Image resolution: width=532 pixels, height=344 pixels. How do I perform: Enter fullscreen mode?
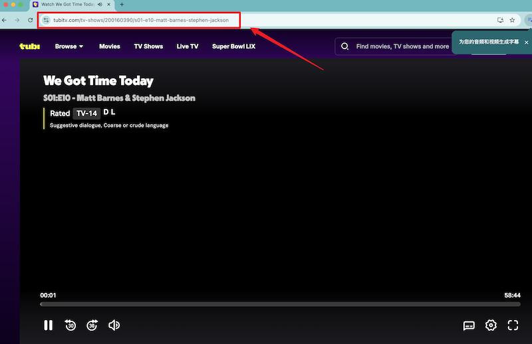[513, 325]
